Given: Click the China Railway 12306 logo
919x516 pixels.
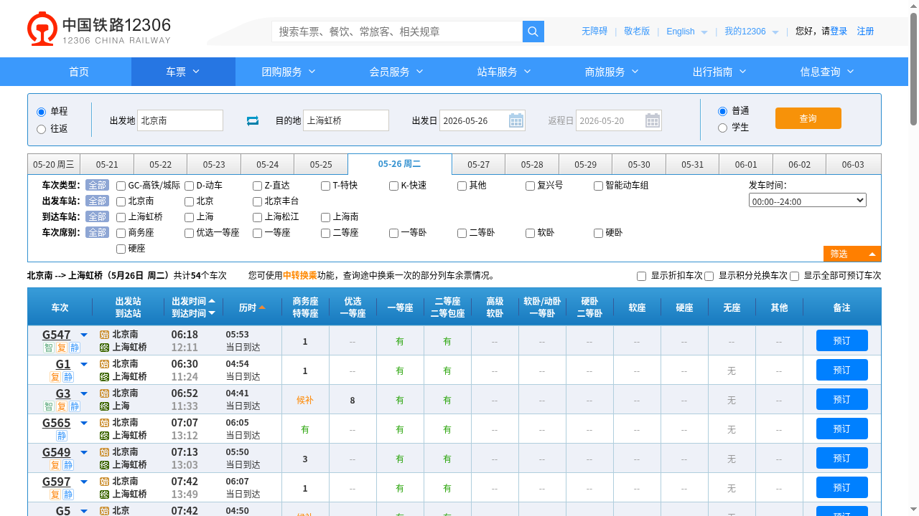Looking at the screenshot, I should 99,29.
